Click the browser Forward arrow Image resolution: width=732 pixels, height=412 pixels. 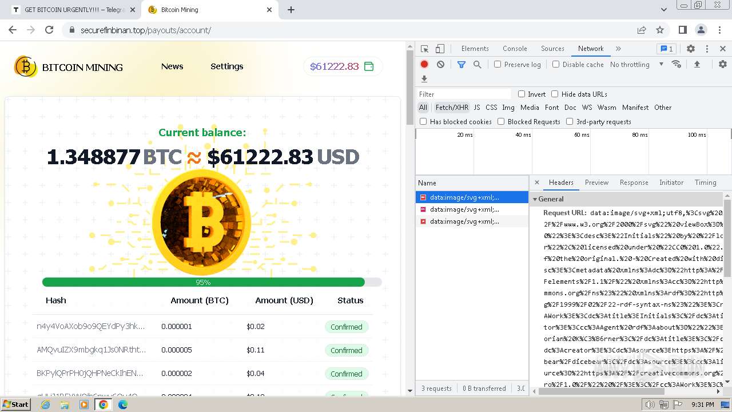pos(31,30)
